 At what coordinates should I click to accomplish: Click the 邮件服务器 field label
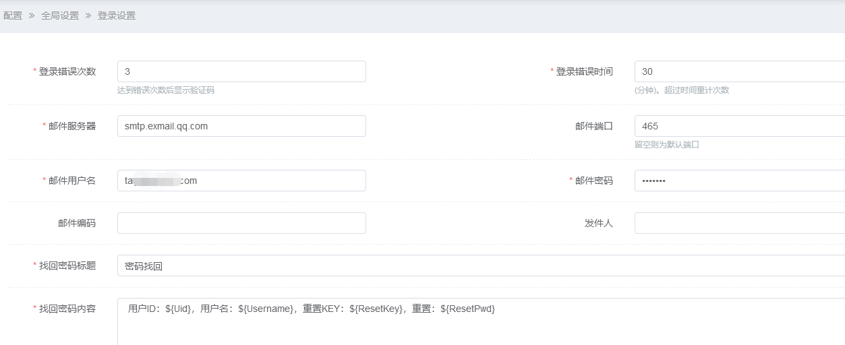(71, 126)
